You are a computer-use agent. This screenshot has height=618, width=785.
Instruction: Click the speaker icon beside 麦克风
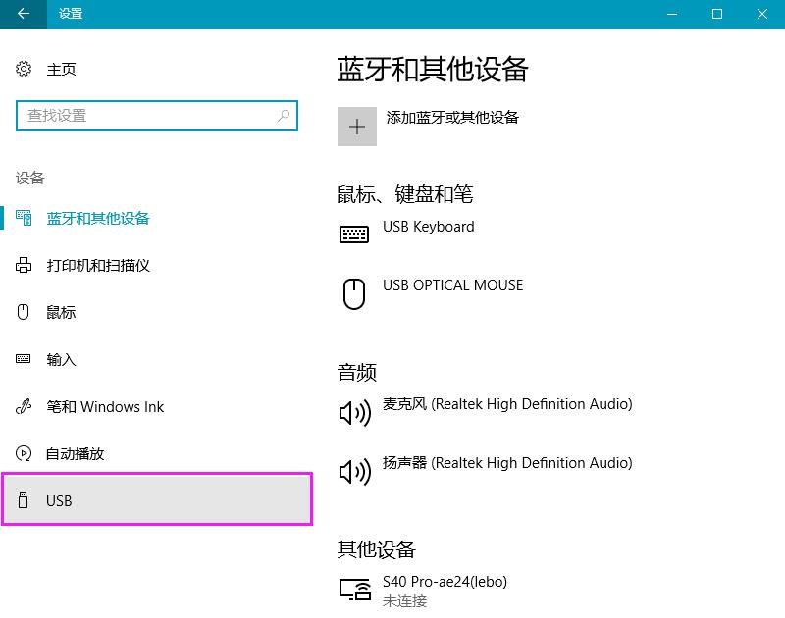click(355, 413)
